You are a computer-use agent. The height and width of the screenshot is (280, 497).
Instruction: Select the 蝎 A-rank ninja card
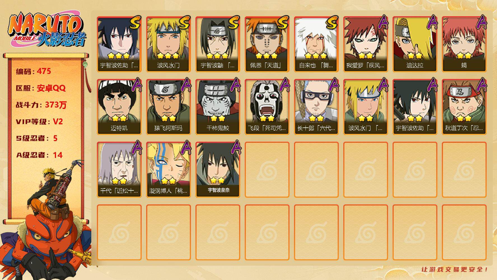(464, 44)
